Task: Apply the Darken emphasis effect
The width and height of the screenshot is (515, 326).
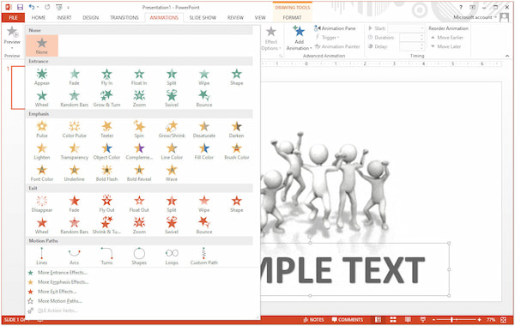Action: click(x=237, y=130)
